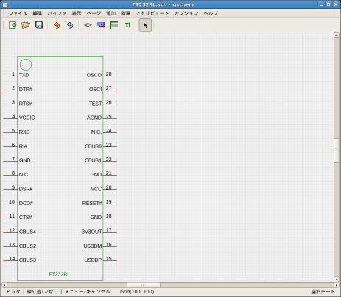Image resolution: width=341 pixels, height=297 pixels.
Task: Click the メニュー/キャンセル status text
Action: tap(88, 292)
